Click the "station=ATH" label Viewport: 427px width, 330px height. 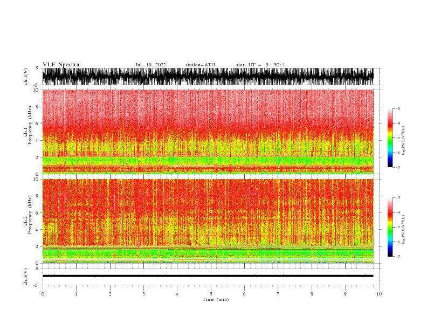point(200,65)
